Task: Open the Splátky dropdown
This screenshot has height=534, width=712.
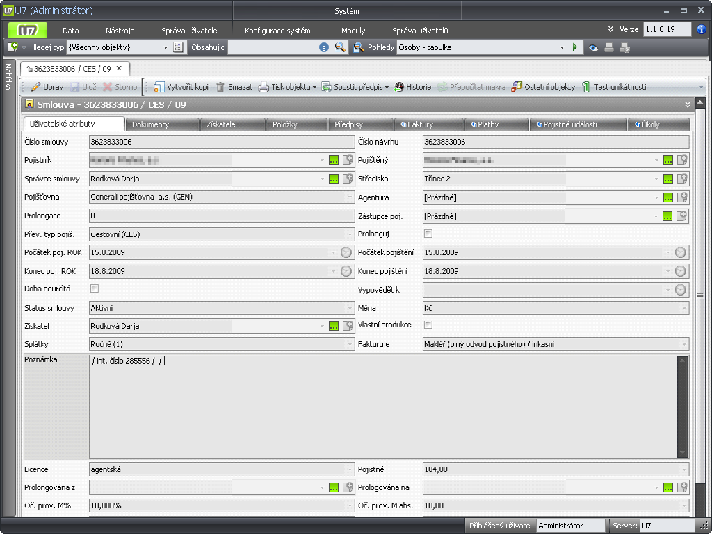Action: (x=350, y=344)
